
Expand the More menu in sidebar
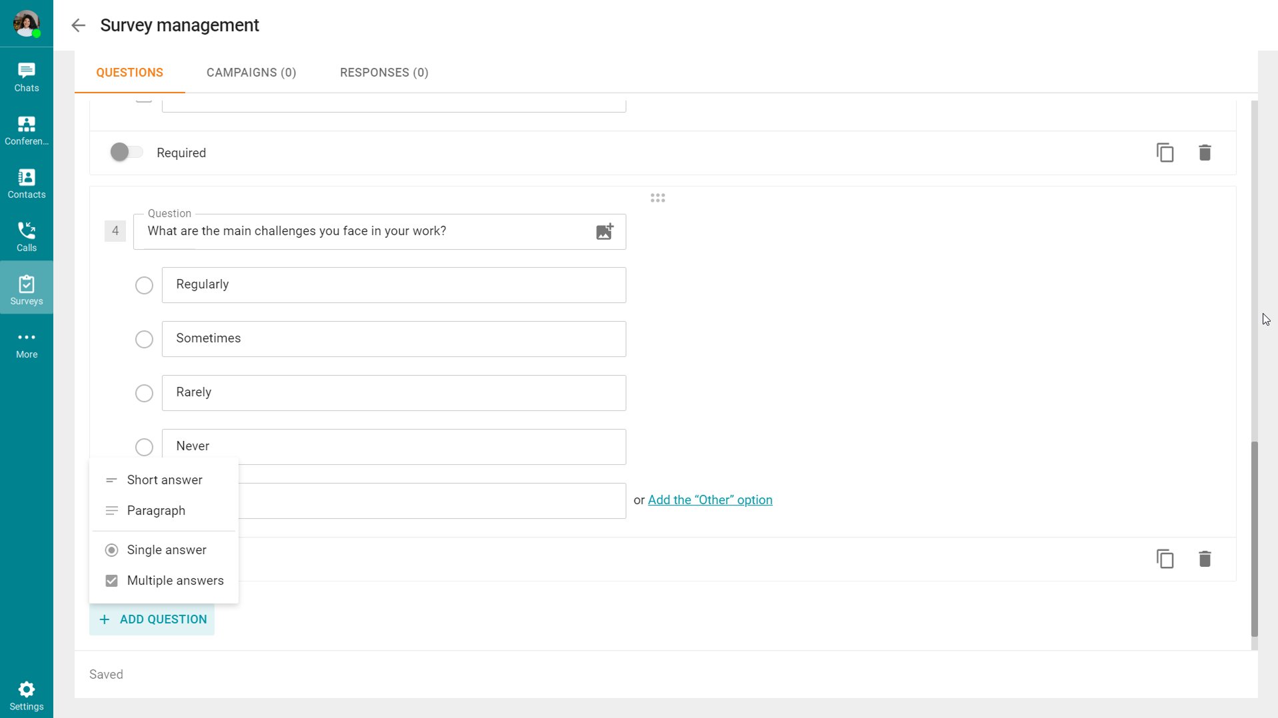coord(27,344)
